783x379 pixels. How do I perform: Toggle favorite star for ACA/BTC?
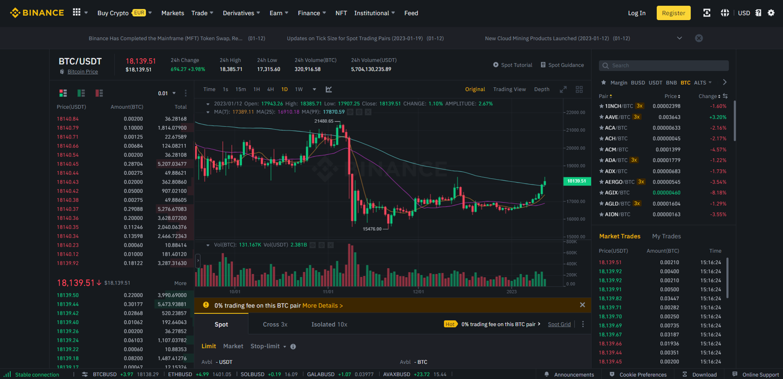[x=601, y=128]
